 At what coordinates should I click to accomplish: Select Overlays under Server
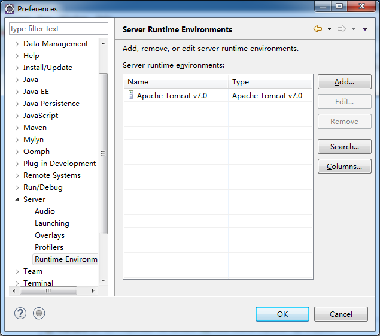[50, 235]
